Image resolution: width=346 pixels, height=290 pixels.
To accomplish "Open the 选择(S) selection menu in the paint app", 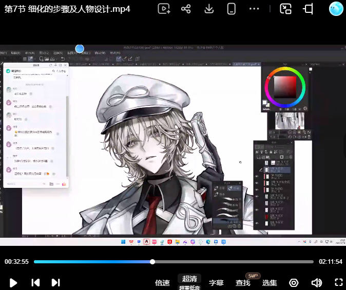I will pos(58,53).
